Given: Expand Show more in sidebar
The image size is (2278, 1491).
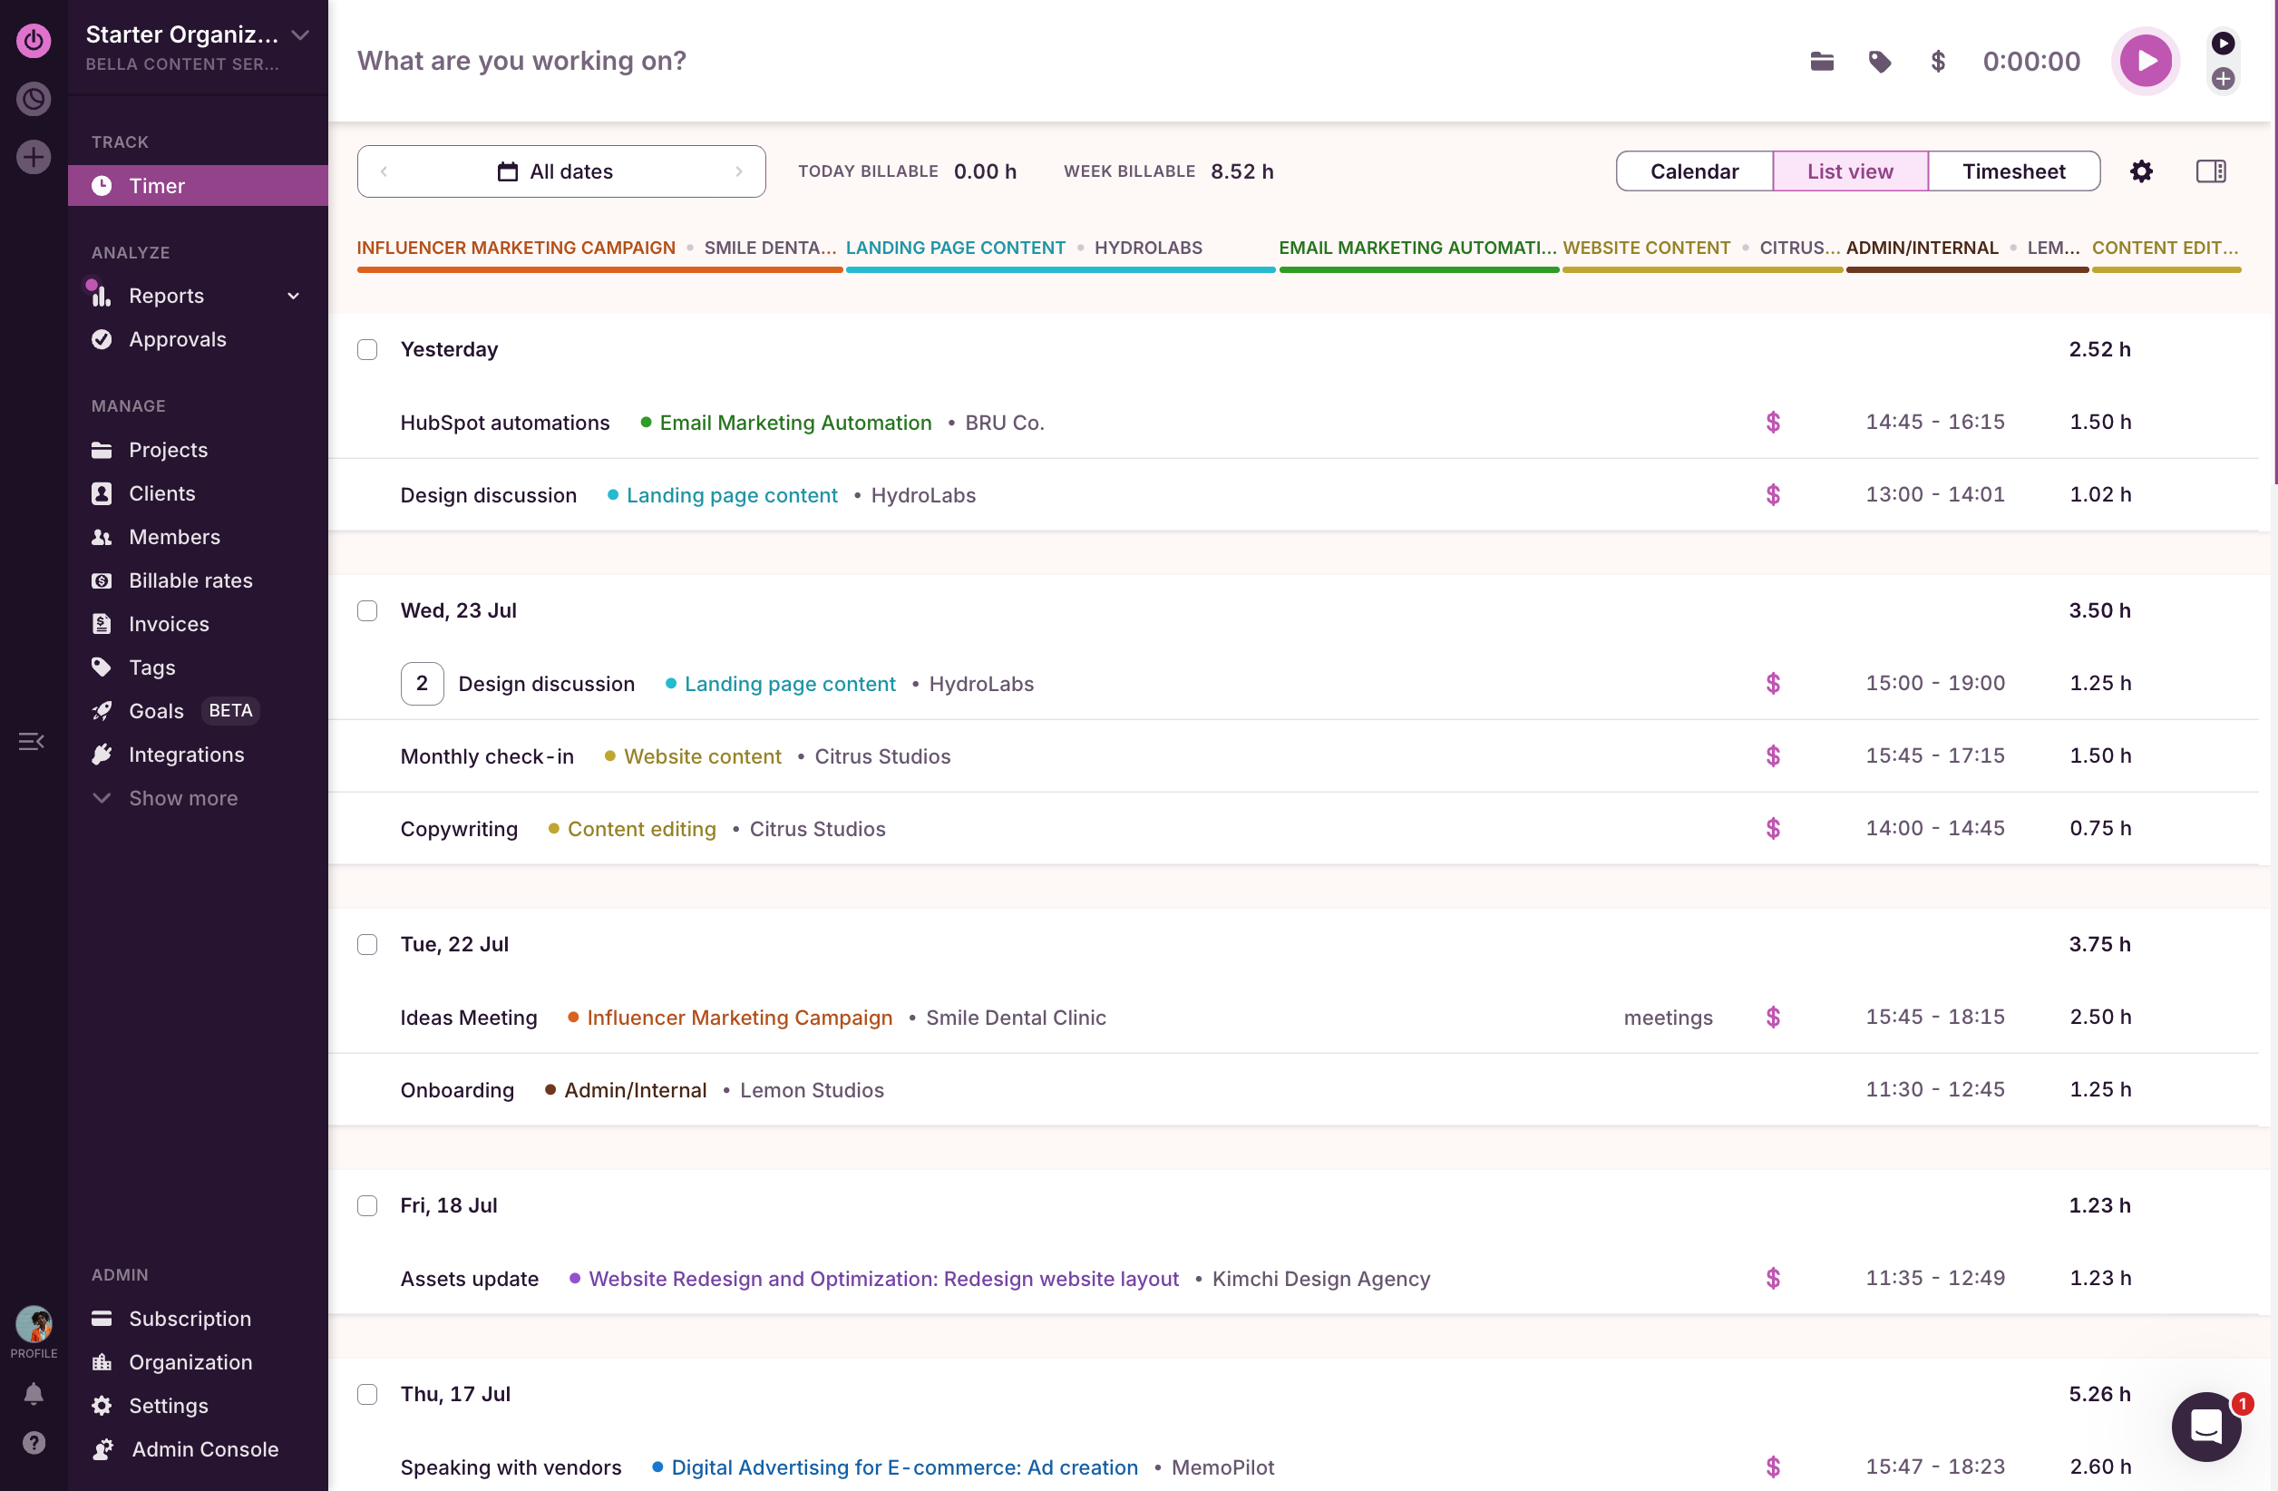Looking at the screenshot, I should 183,798.
